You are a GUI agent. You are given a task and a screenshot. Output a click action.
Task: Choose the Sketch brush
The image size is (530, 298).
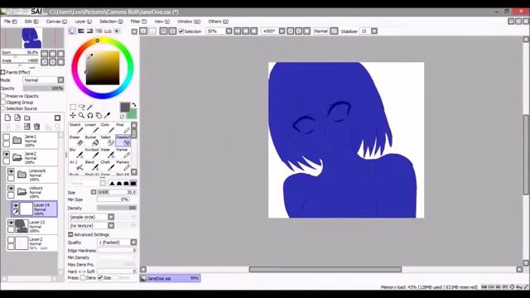(x=76, y=128)
